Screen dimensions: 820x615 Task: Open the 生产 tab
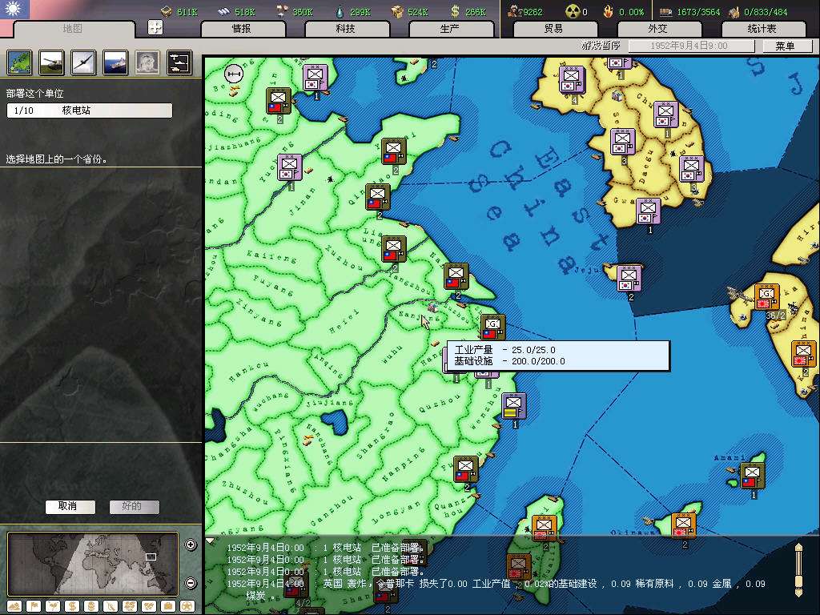pyautogui.click(x=450, y=28)
